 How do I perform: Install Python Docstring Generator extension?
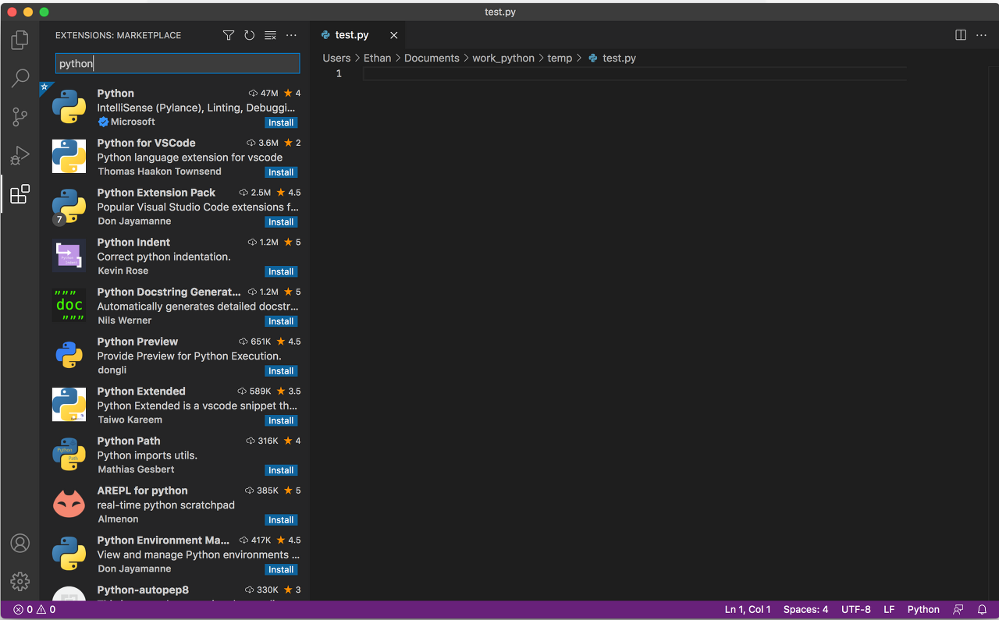(281, 321)
